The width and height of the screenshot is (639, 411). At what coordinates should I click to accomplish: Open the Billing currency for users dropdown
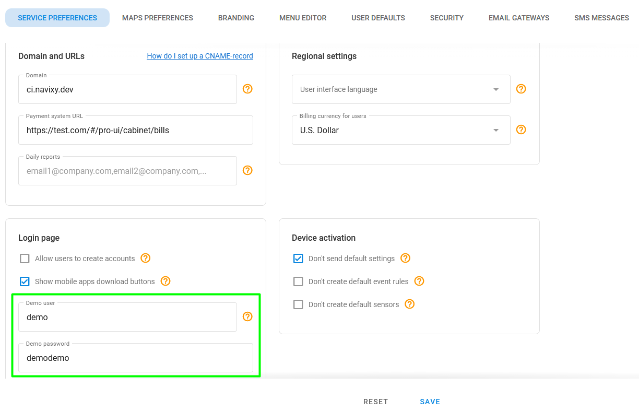[x=401, y=130]
